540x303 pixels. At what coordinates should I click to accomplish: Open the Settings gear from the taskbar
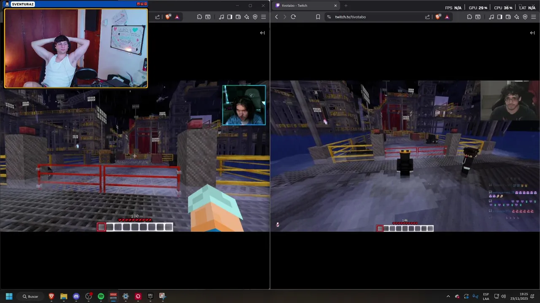pyautogui.click(x=125, y=296)
